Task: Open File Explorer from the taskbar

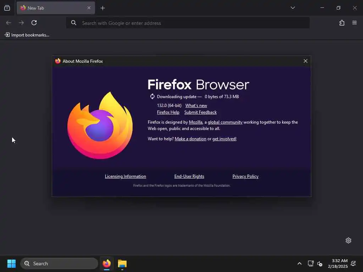Action: (122, 263)
